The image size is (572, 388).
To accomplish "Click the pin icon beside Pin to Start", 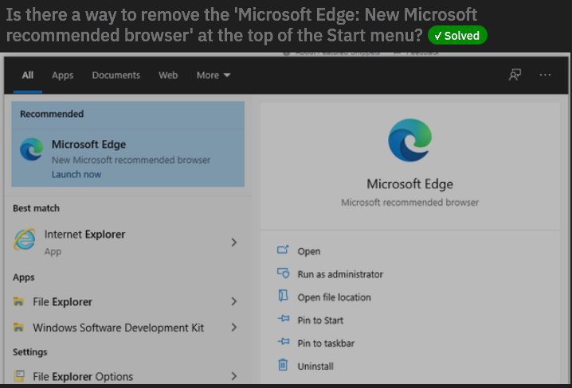I will coord(284,319).
